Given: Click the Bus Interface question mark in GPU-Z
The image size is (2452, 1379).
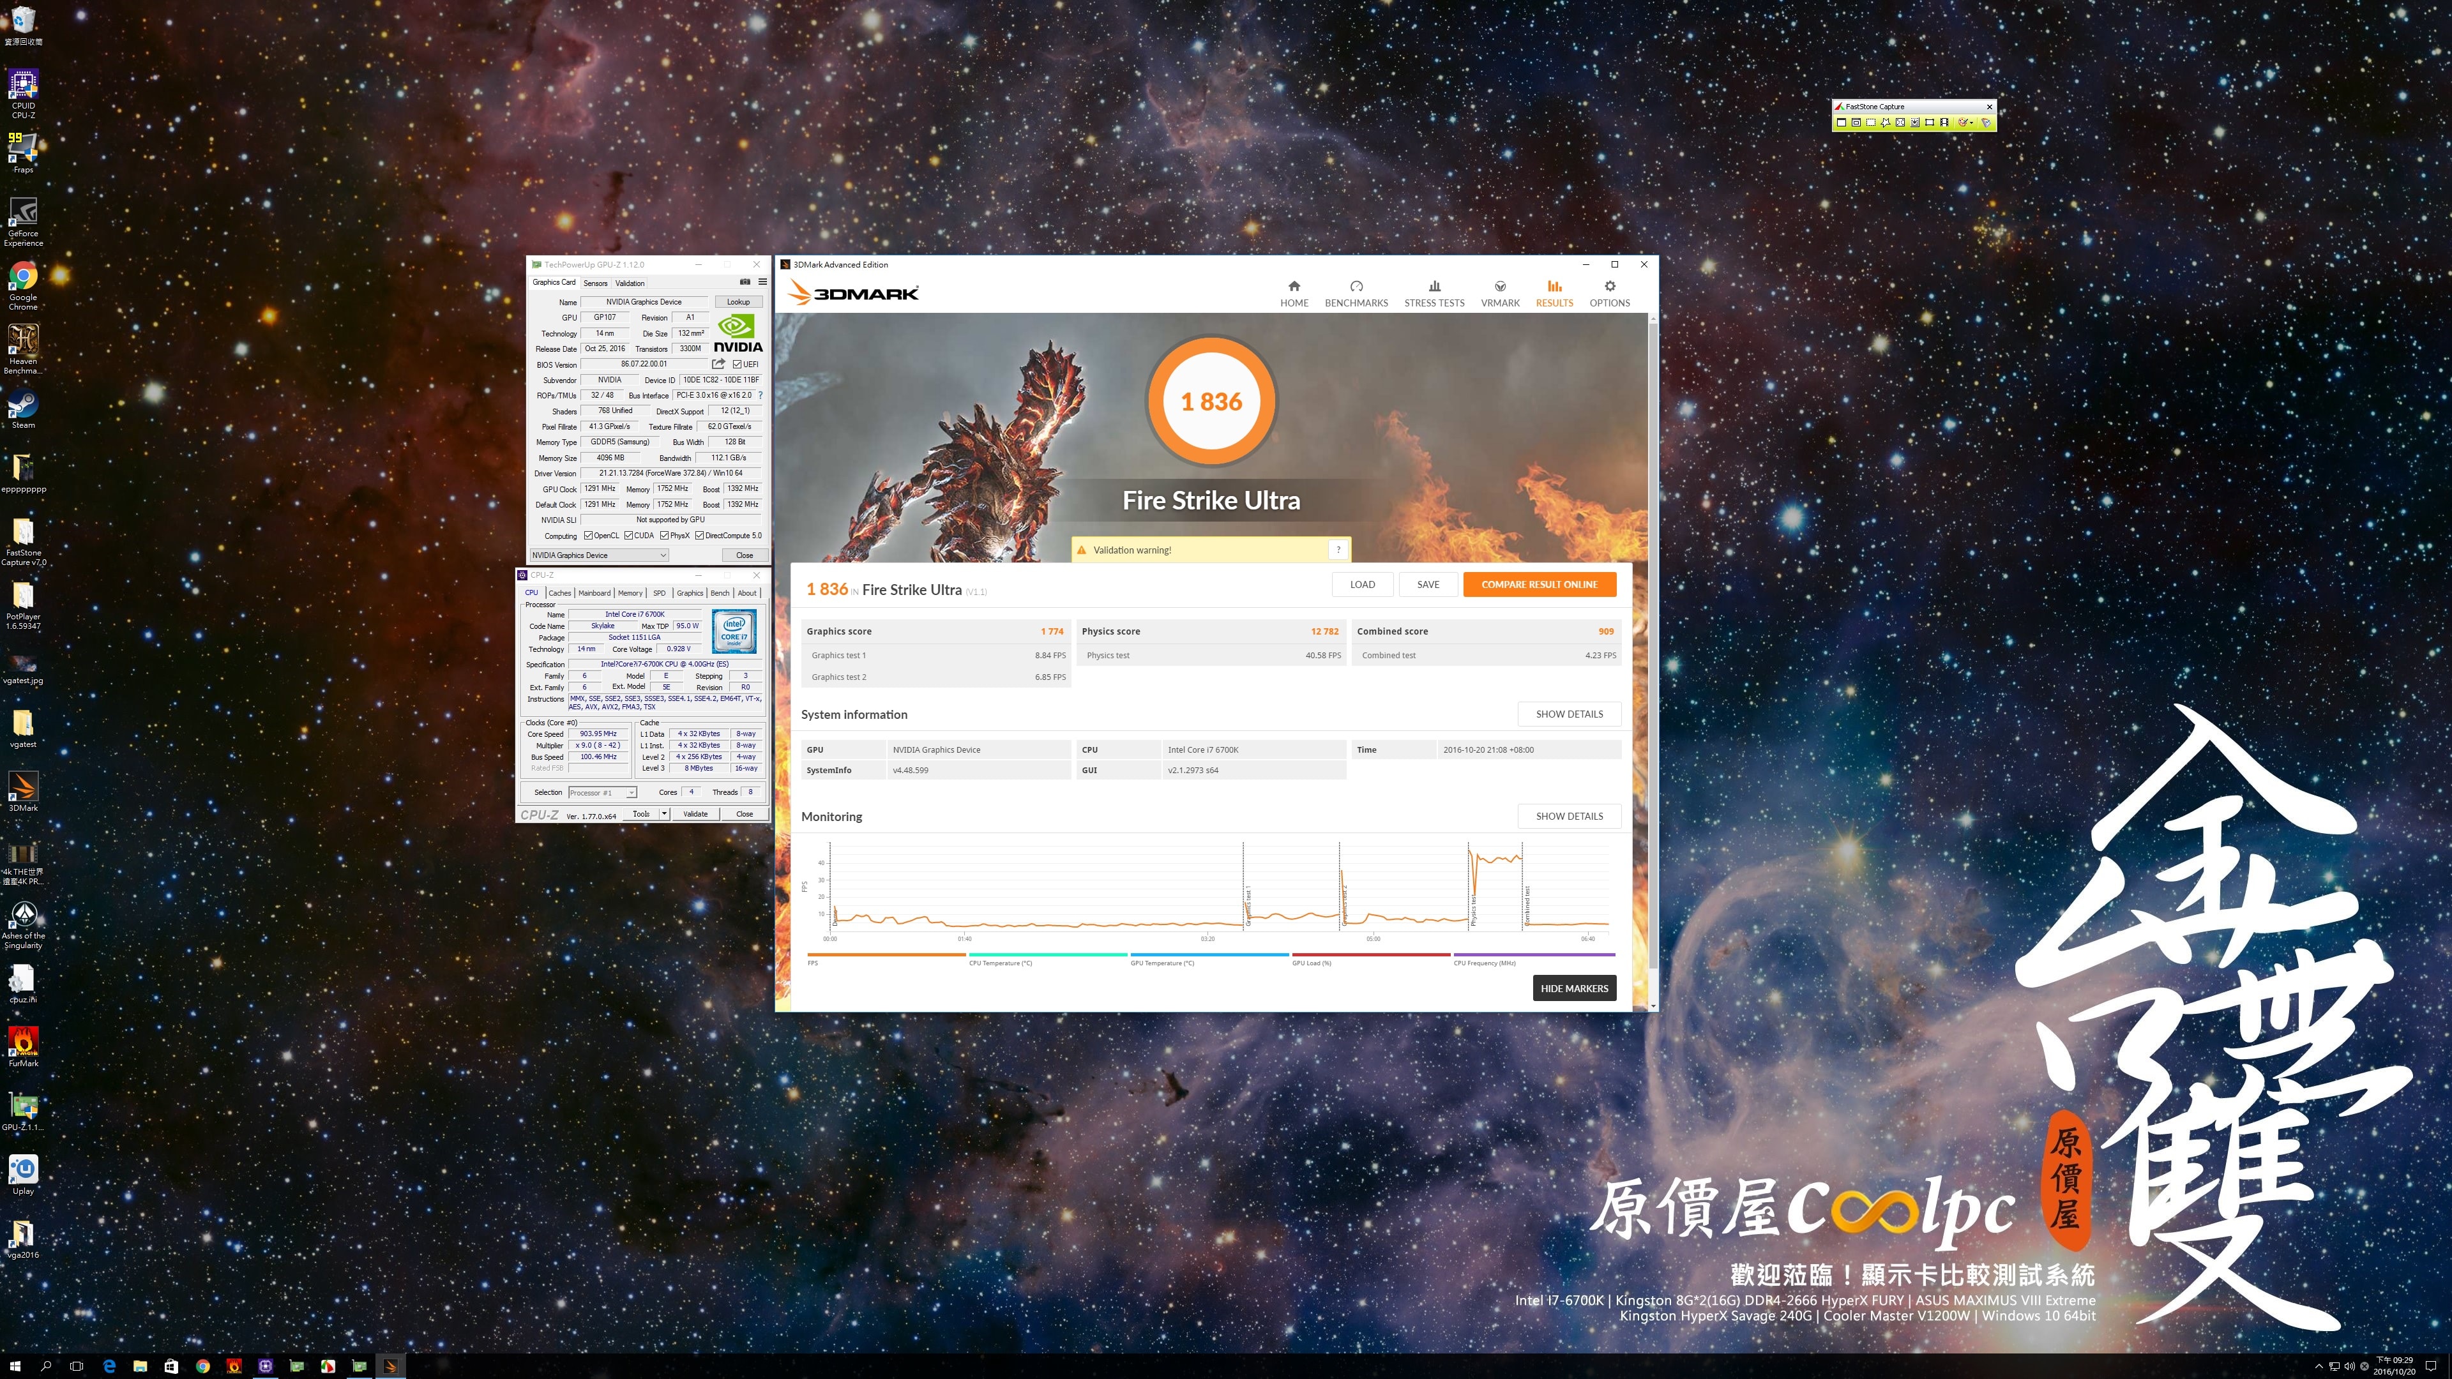Looking at the screenshot, I should pyautogui.click(x=760, y=395).
